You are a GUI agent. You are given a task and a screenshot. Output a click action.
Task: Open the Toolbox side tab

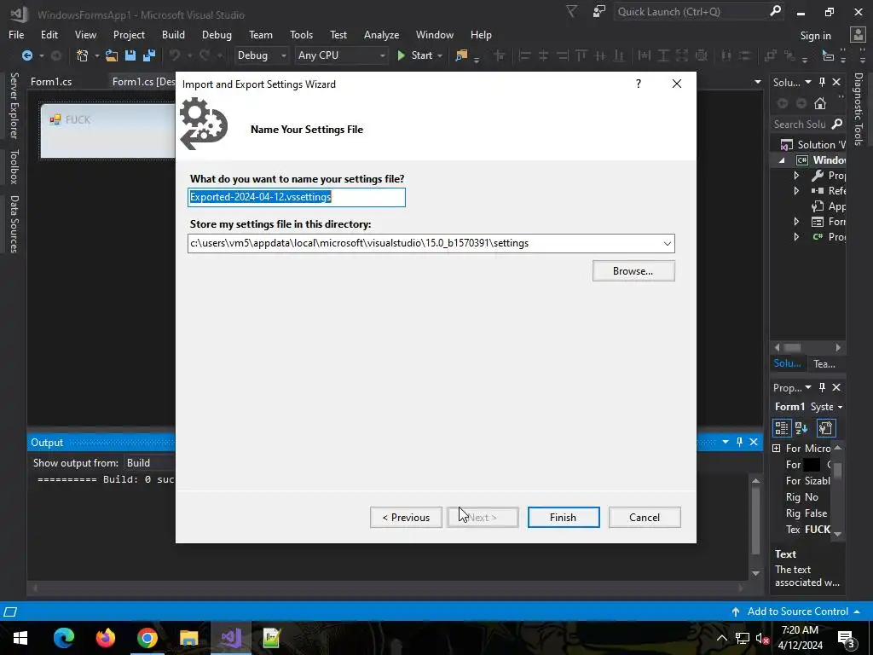click(x=14, y=166)
